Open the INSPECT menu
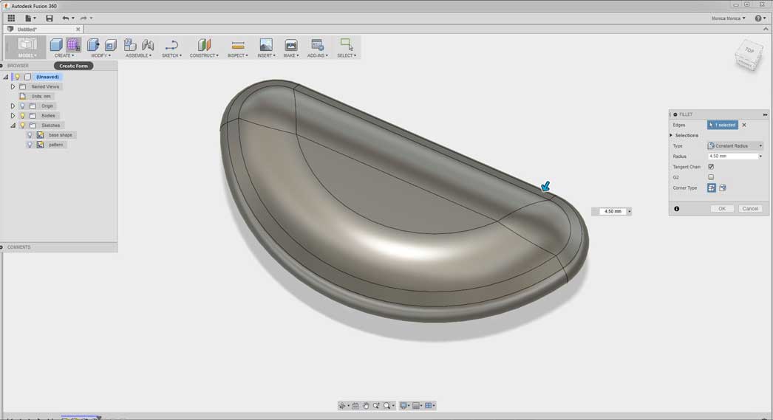 [238, 55]
